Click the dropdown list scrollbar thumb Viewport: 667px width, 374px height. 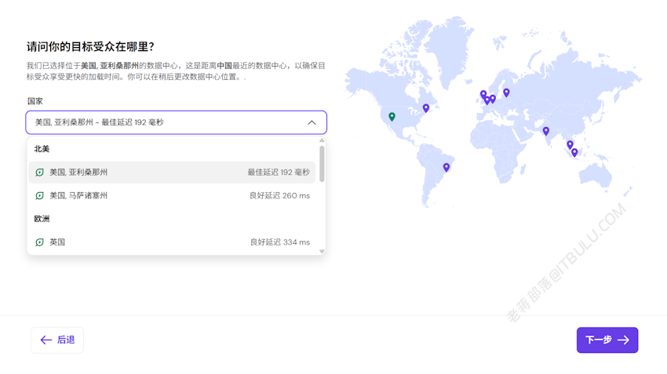point(322,164)
